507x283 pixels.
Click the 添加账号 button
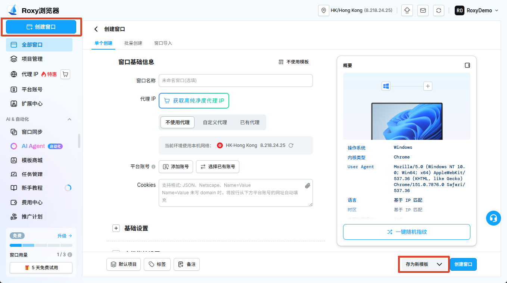click(176, 167)
